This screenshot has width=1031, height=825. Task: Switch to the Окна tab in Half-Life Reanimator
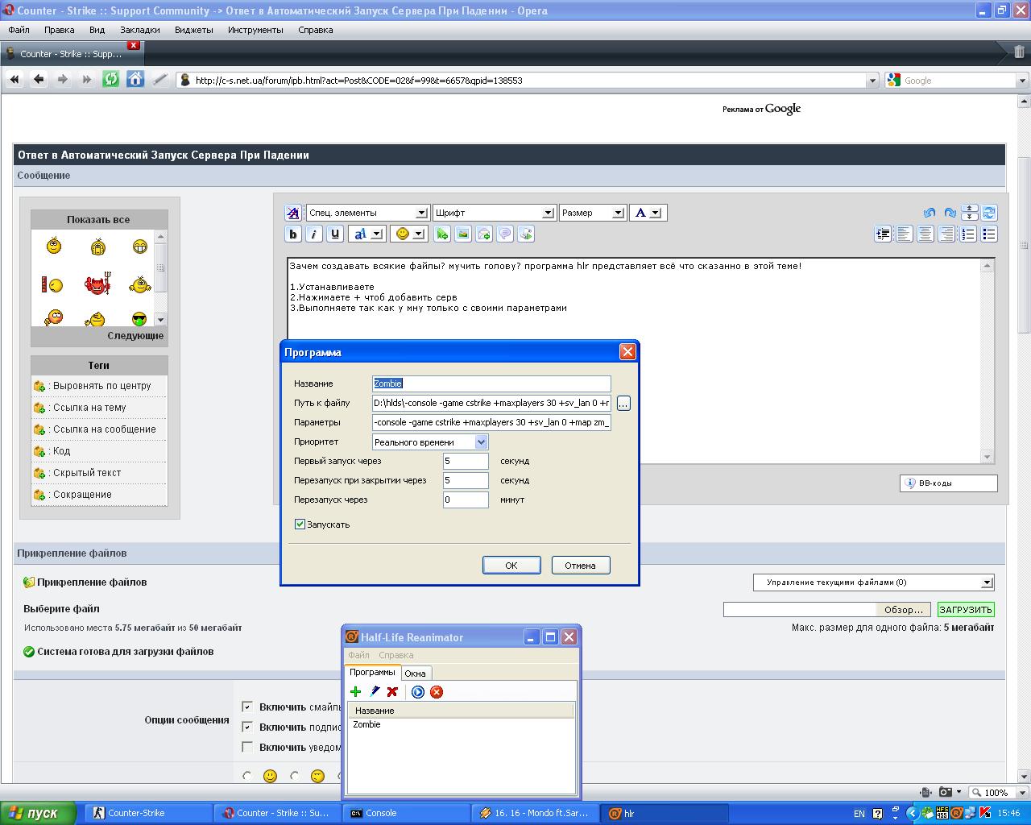tap(415, 674)
